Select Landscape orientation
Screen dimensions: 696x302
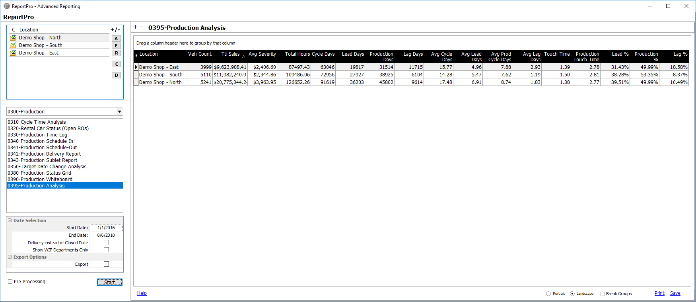click(572, 294)
